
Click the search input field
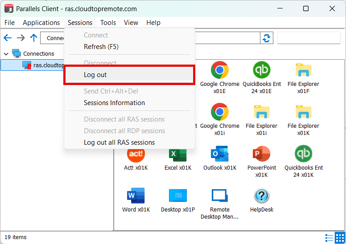coord(309,38)
